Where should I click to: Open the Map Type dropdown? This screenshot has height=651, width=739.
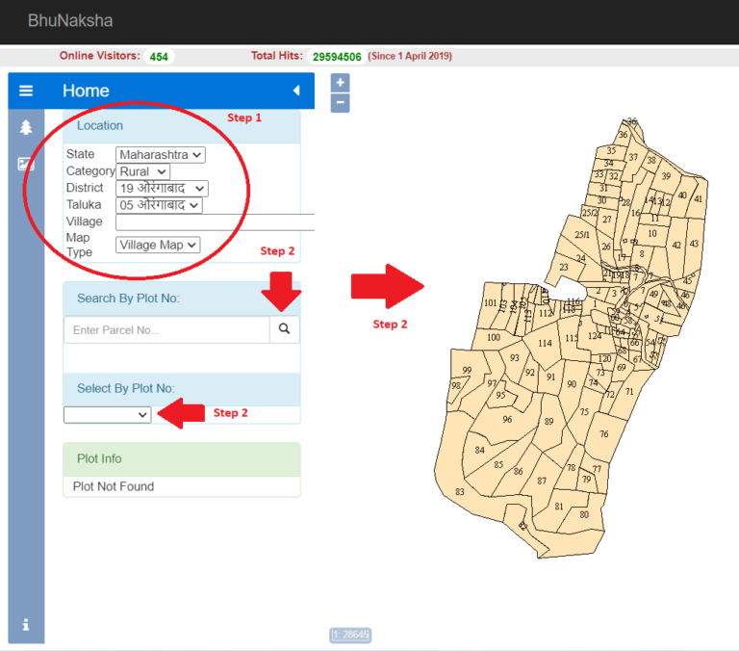[158, 245]
